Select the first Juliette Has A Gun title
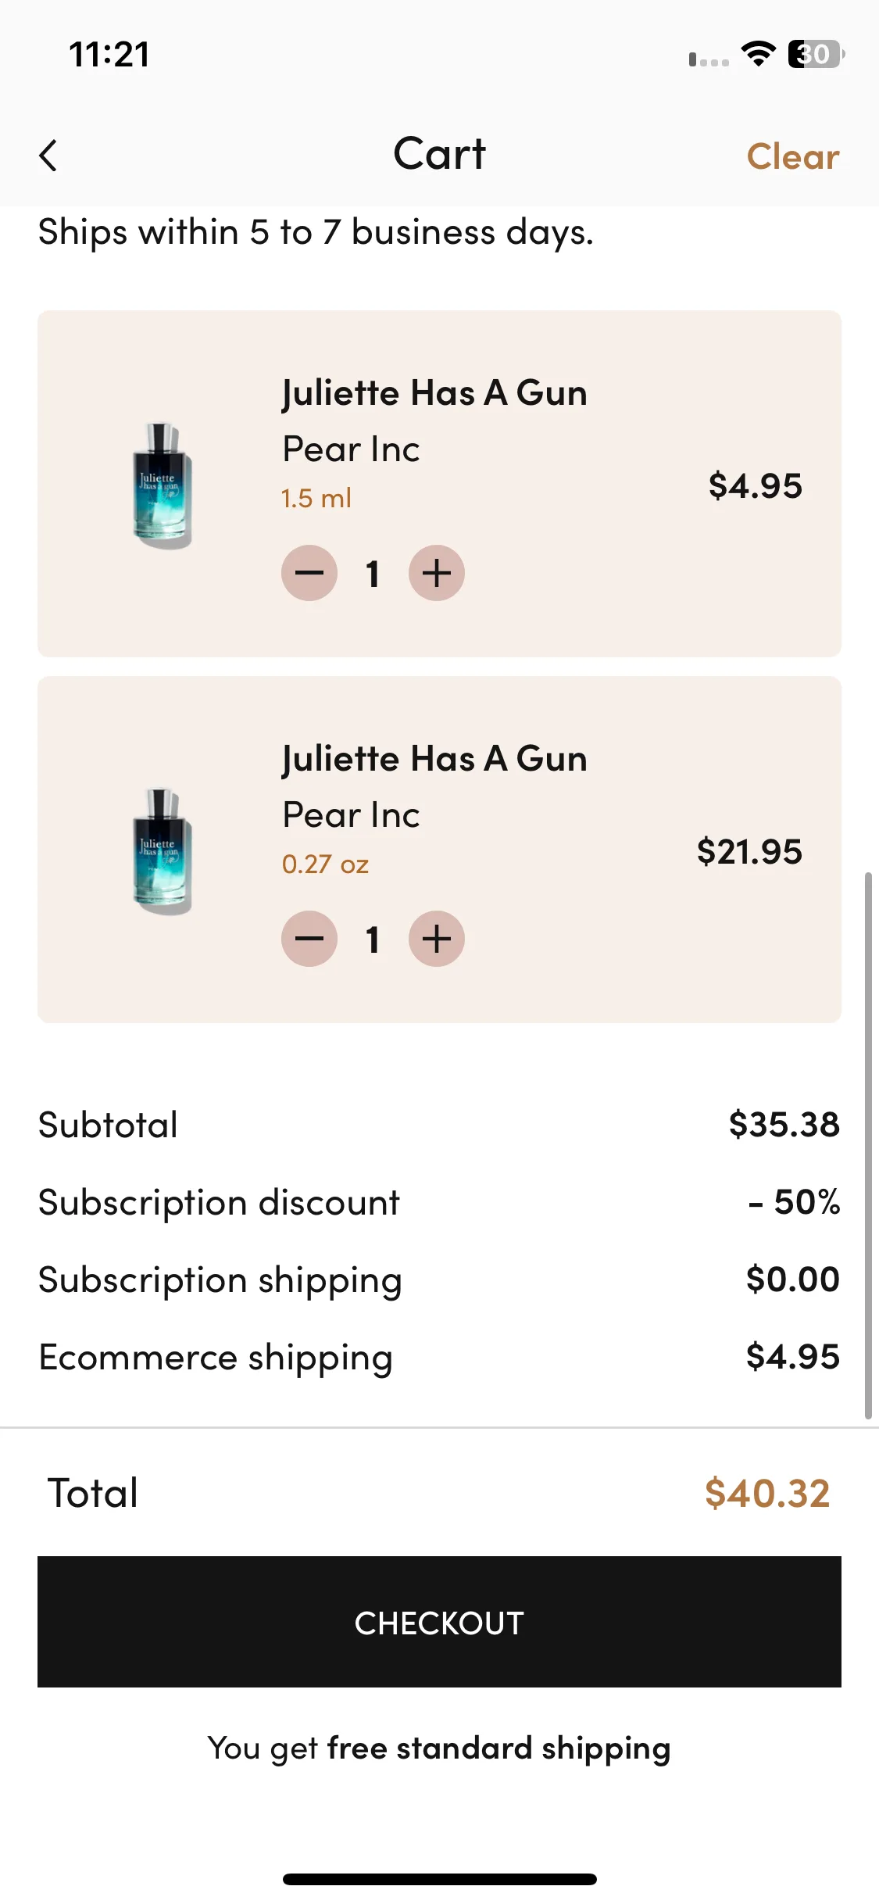The height and width of the screenshot is (1904, 879). (x=434, y=392)
